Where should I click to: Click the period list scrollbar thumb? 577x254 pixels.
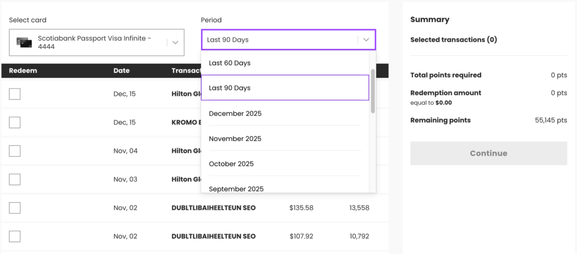point(372,90)
